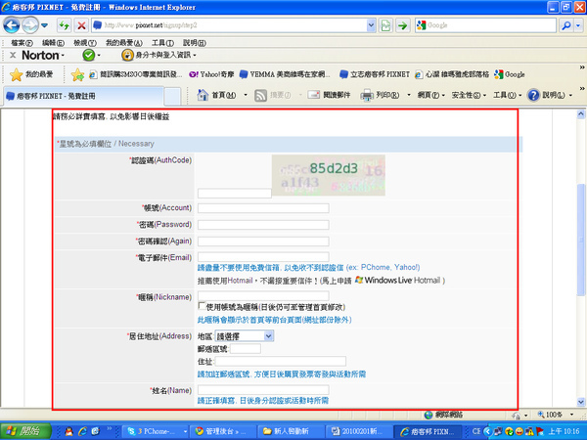Open the 我的最愛(A) menu
This screenshot has width=587, height=440.
(x=124, y=43)
